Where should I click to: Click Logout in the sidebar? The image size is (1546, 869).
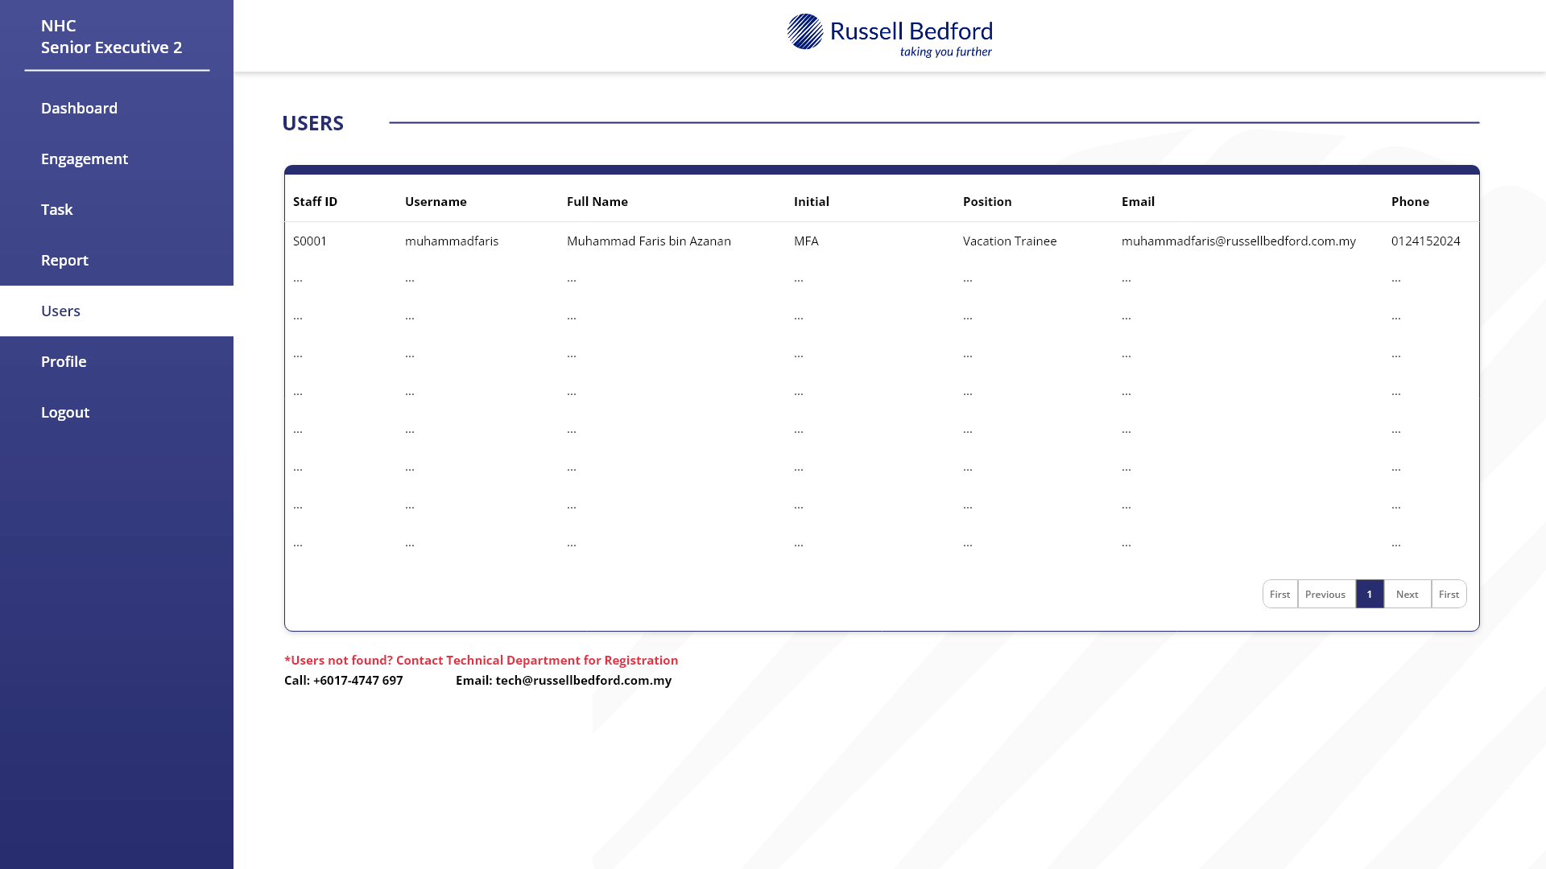[x=65, y=412]
